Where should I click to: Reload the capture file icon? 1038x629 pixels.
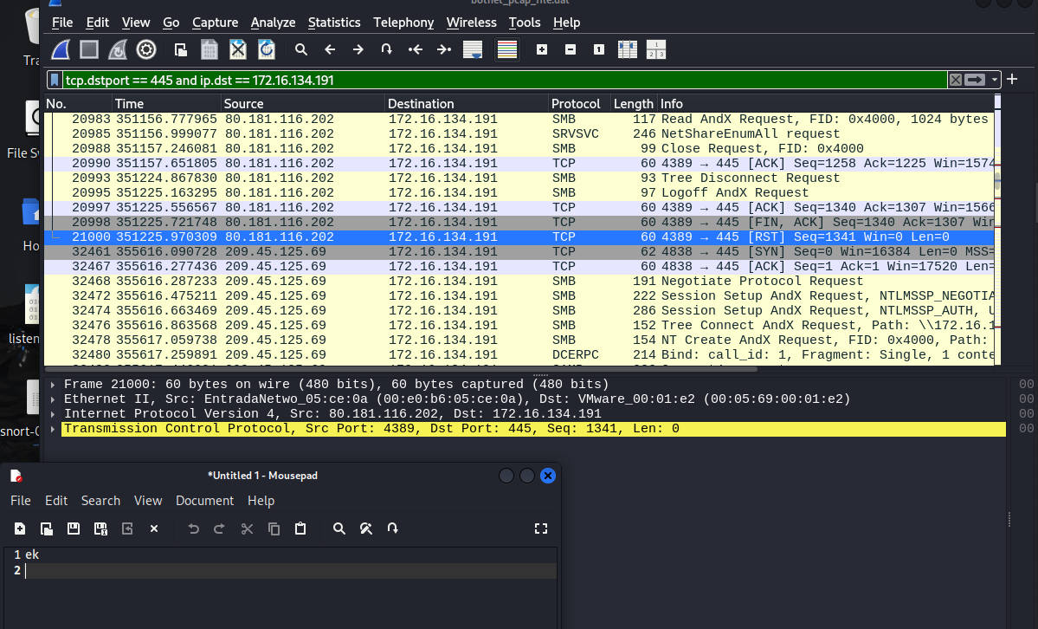pyautogui.click(x=266, y=49)
